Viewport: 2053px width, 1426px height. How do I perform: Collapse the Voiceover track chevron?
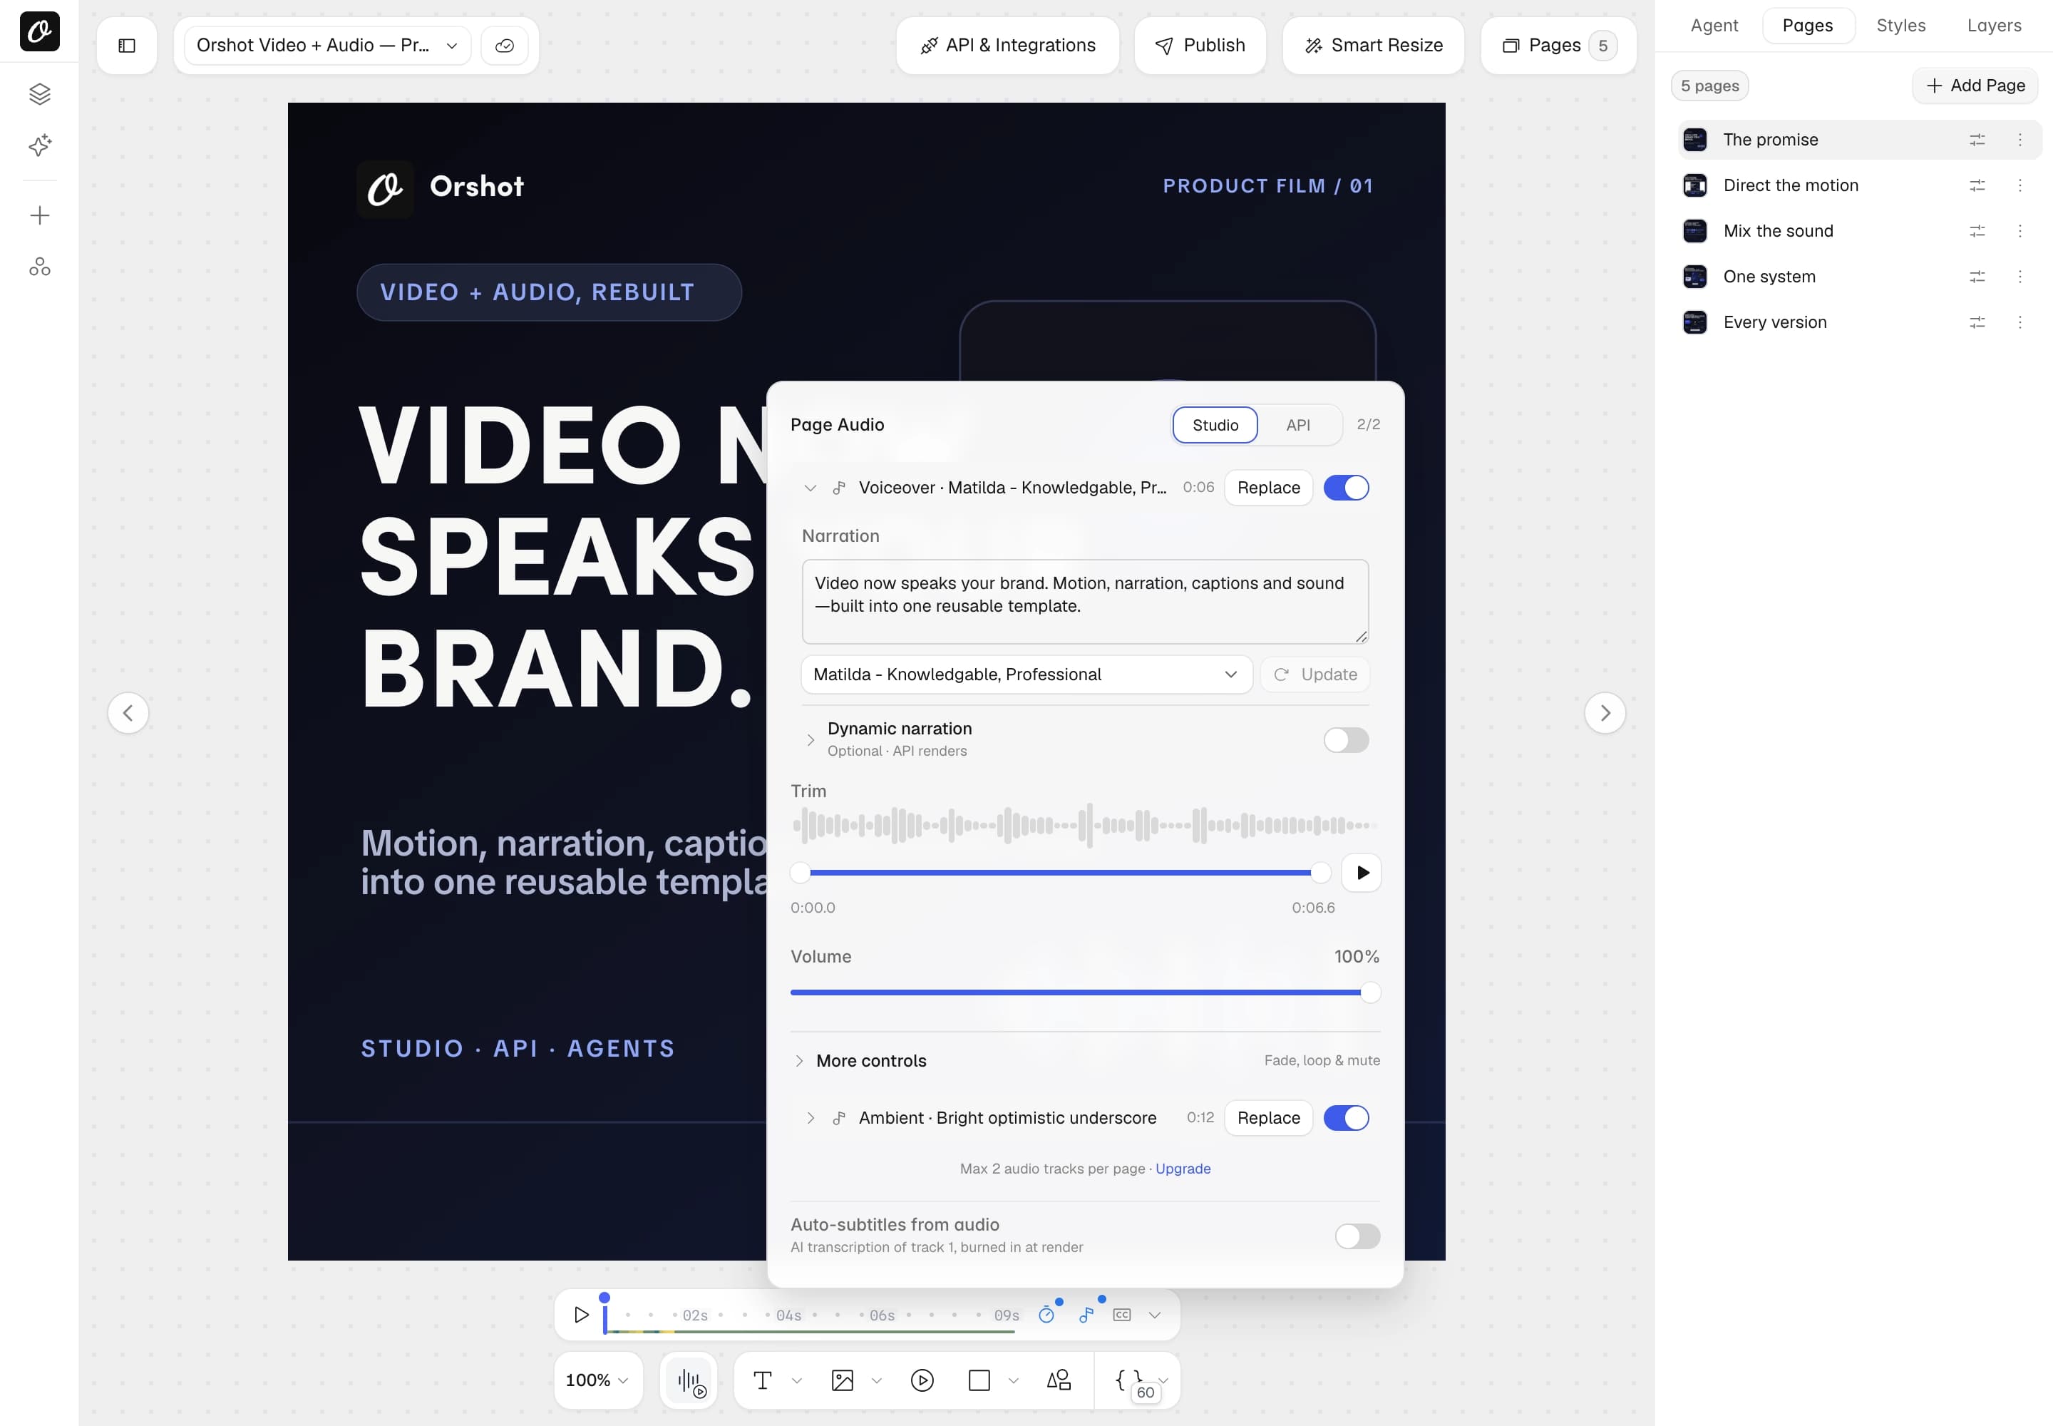[x=811, y=488]
